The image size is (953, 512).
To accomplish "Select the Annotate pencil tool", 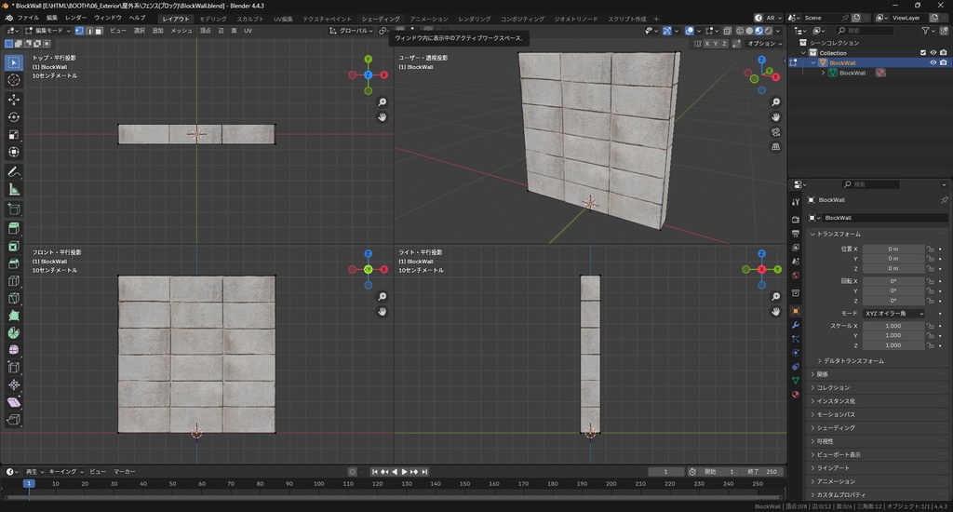I will click(x=14, y=172).
